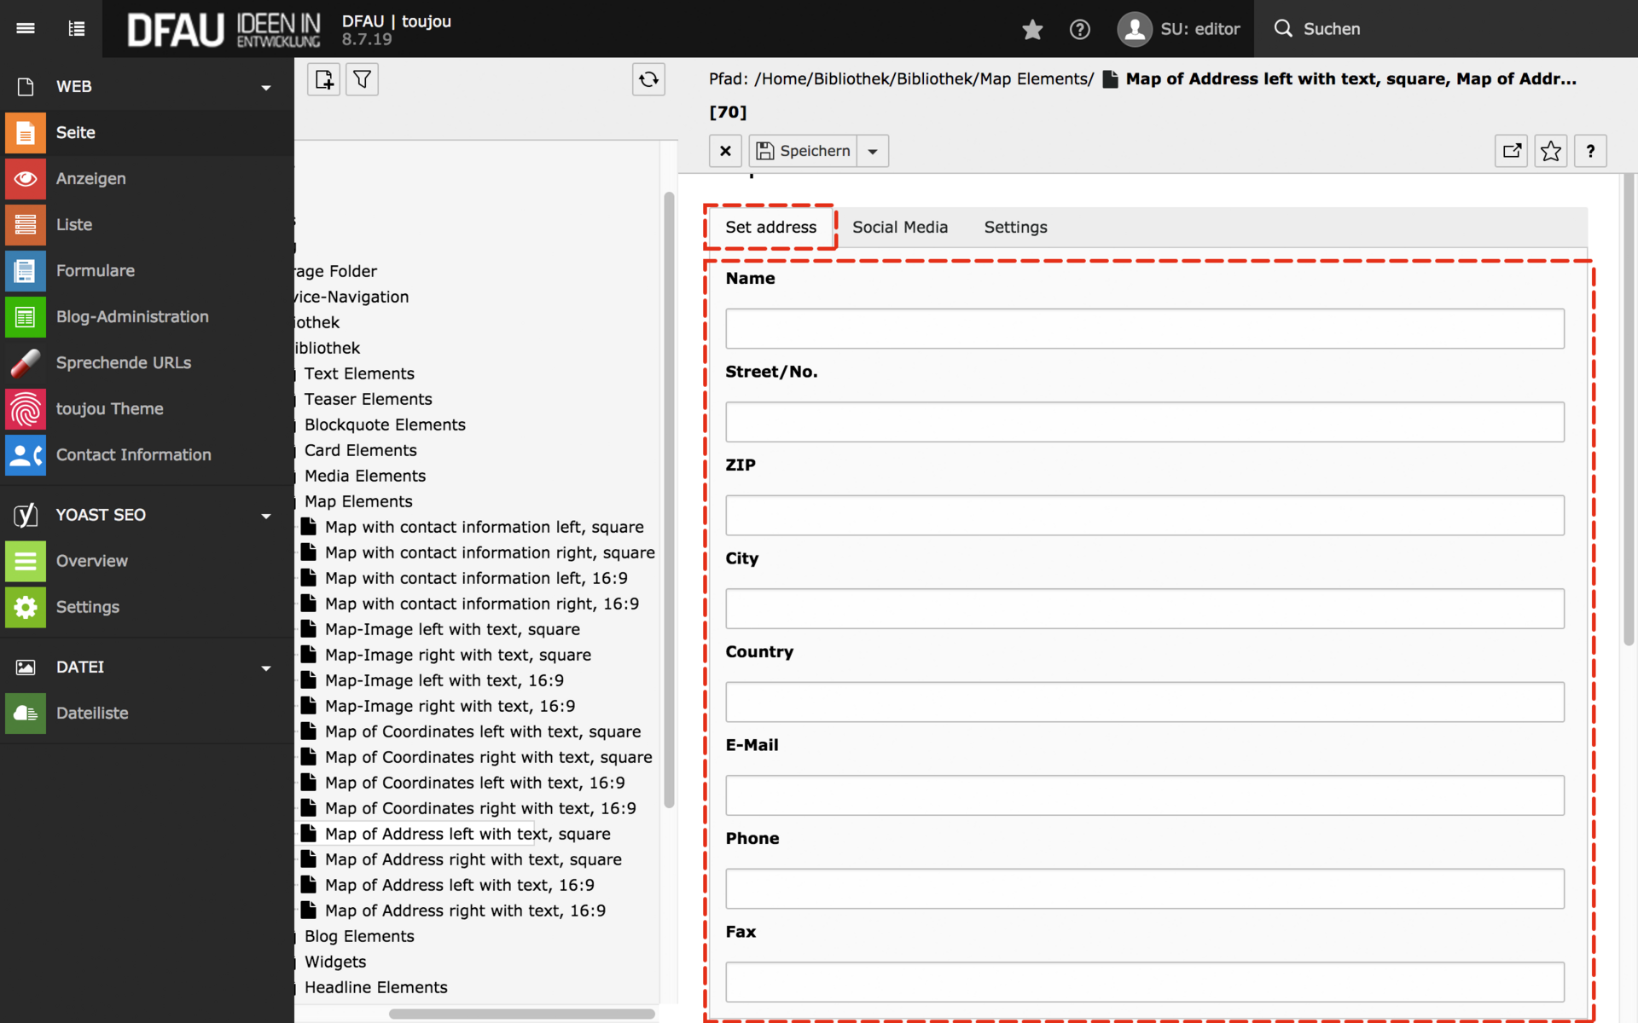The width and height of the screenshot is (1638, 1023).
Task: Open the page tree filter
Action: (362, 79)
